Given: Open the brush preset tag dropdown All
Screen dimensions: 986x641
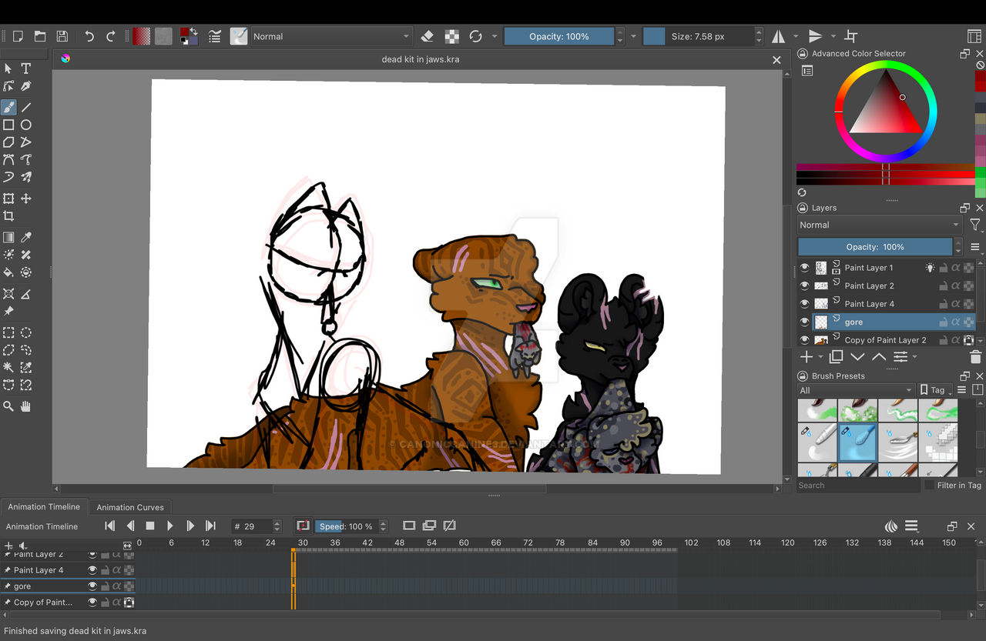Looking at the screenshot, I should 856,390.
